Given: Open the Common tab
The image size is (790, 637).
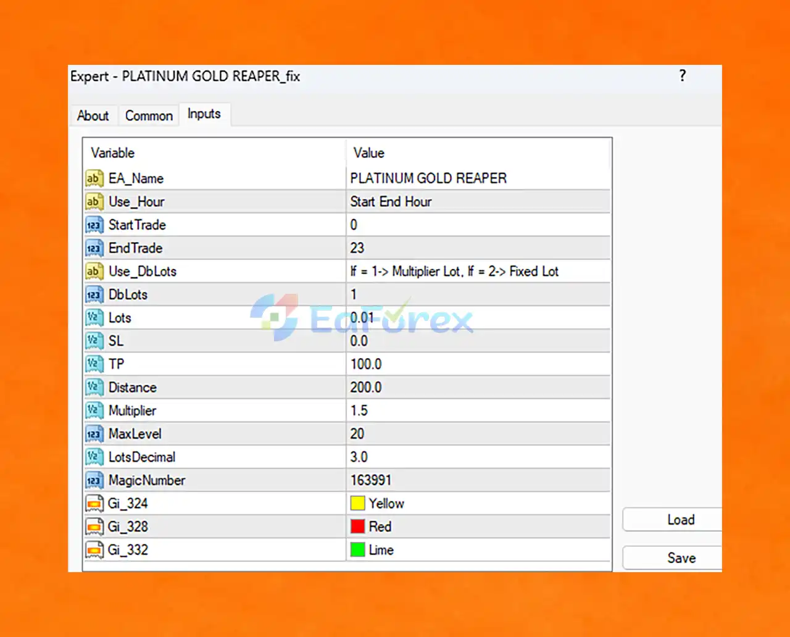Looking at the screenshot, I should click(x=149, y=115).
